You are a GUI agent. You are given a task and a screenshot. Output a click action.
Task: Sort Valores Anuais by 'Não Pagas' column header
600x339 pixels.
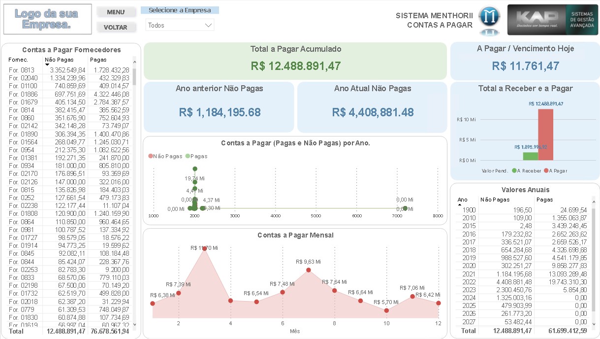(x=495, y=200)
